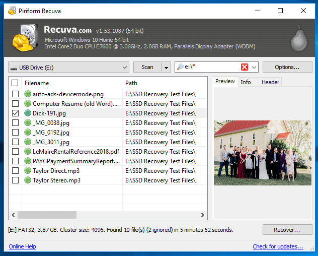Minimize the Piriform Recuva window

coord(258,11)
